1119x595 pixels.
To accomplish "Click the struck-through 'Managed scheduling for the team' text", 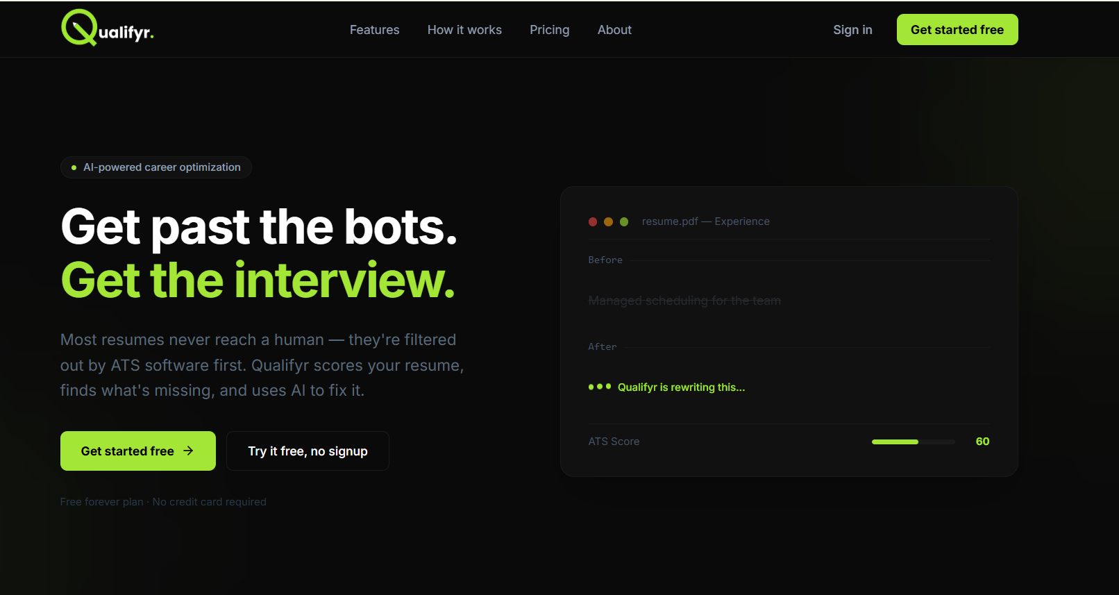I will (x=684, y=301).
